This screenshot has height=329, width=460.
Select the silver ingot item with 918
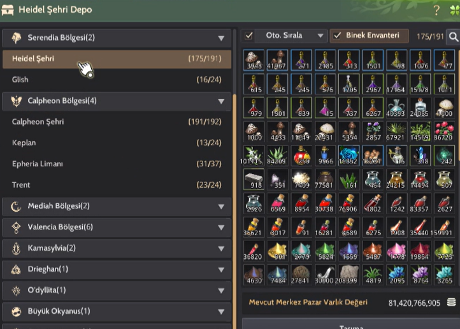click(254, 179)
